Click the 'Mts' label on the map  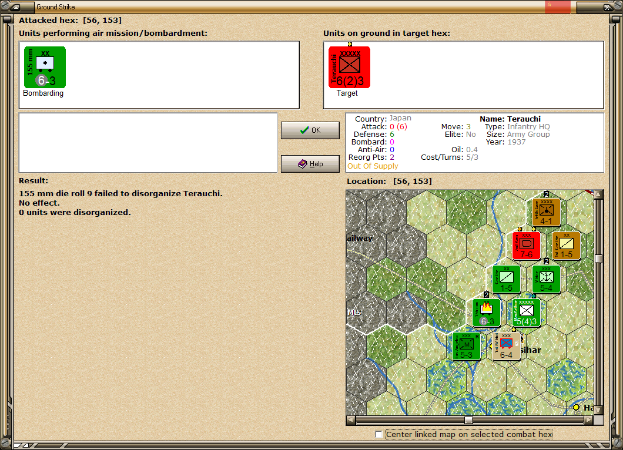click(354, 313)
